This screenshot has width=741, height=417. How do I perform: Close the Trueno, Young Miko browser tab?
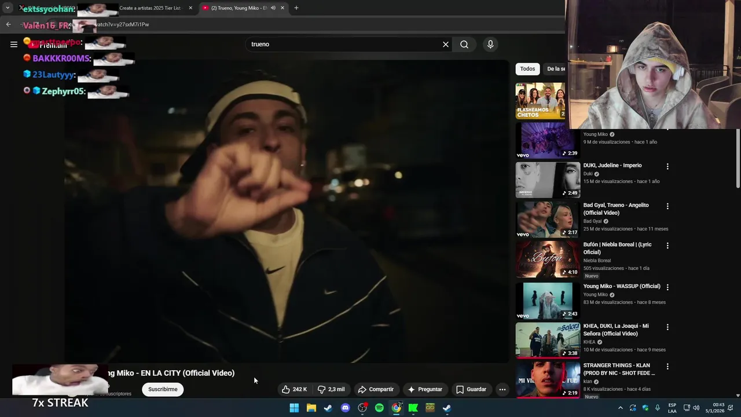tap(283, 8)
